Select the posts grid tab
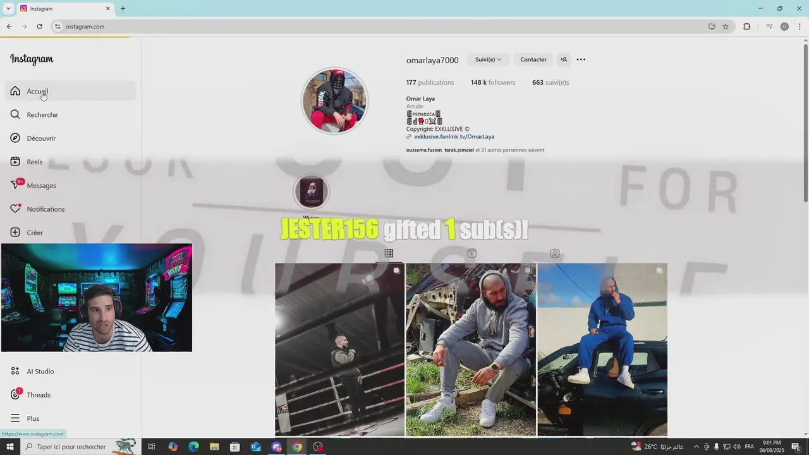809x455 pixels. coord(389,253)
